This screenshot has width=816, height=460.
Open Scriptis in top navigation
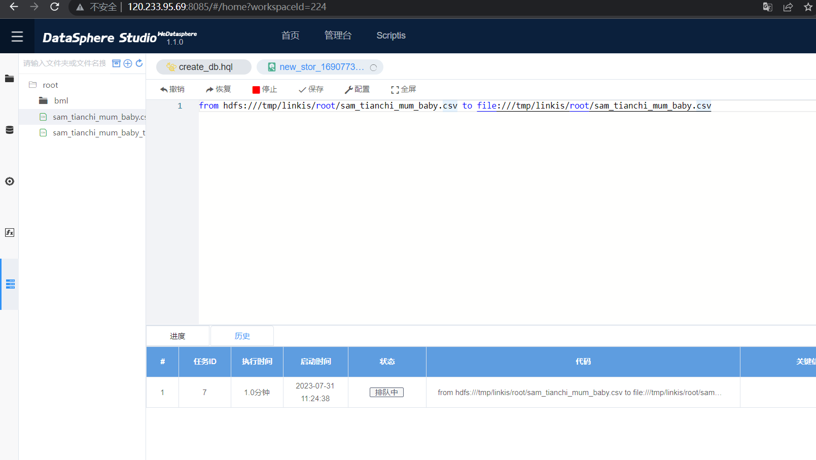coord(391,36)
